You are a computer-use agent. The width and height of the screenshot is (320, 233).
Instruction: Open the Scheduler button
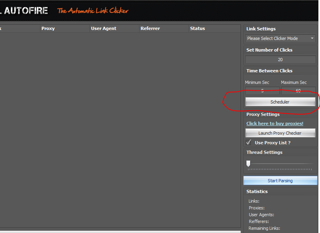point(280,102)
